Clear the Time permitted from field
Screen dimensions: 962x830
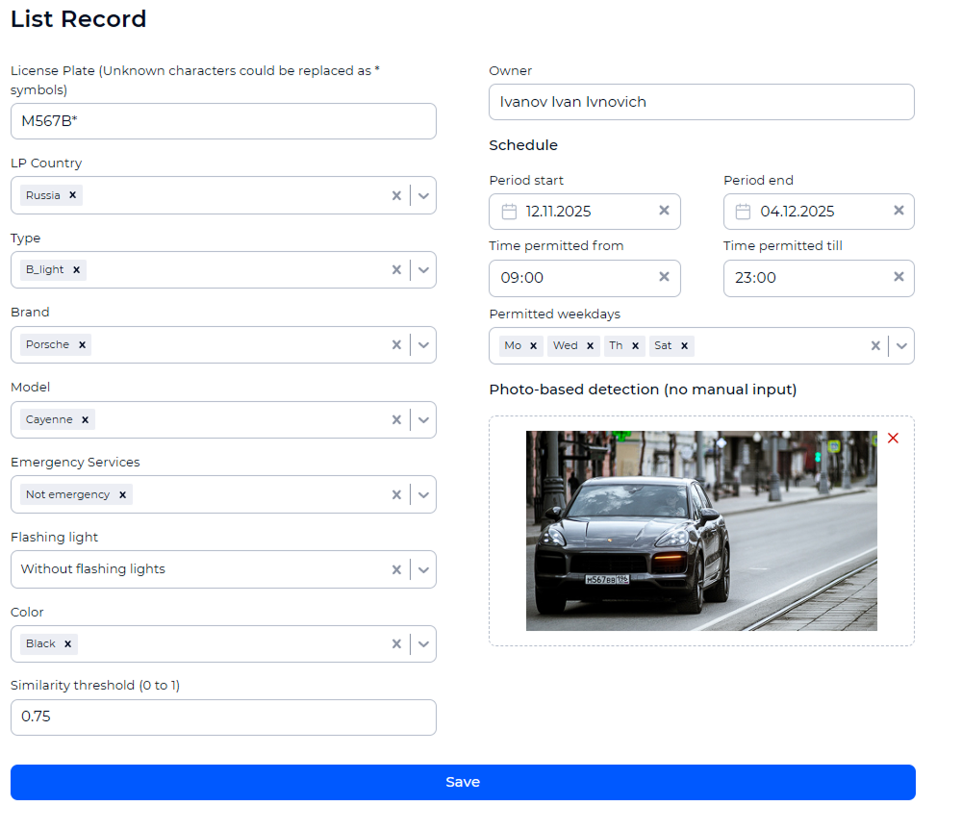click(x=664, y=278)
